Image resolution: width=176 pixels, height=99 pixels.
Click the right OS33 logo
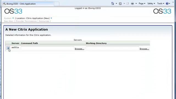pyautogui.click(x=162, y=11)
